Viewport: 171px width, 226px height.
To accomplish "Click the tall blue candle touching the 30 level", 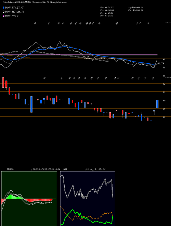I will click(31, 104).
